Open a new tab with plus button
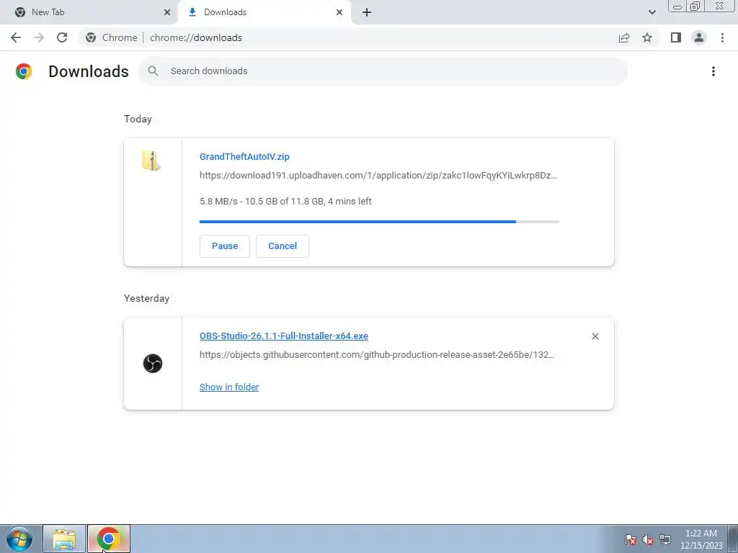This screenshot has width=738, height=553. coord(367,12)
